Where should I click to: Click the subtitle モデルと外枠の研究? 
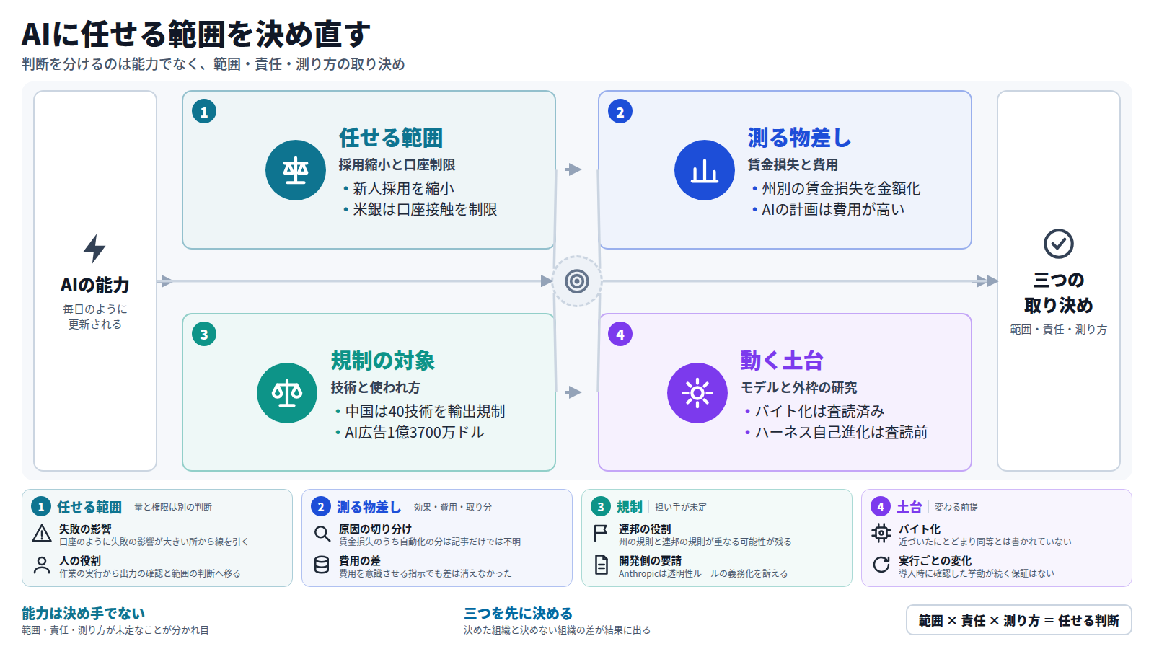(799, 387)
